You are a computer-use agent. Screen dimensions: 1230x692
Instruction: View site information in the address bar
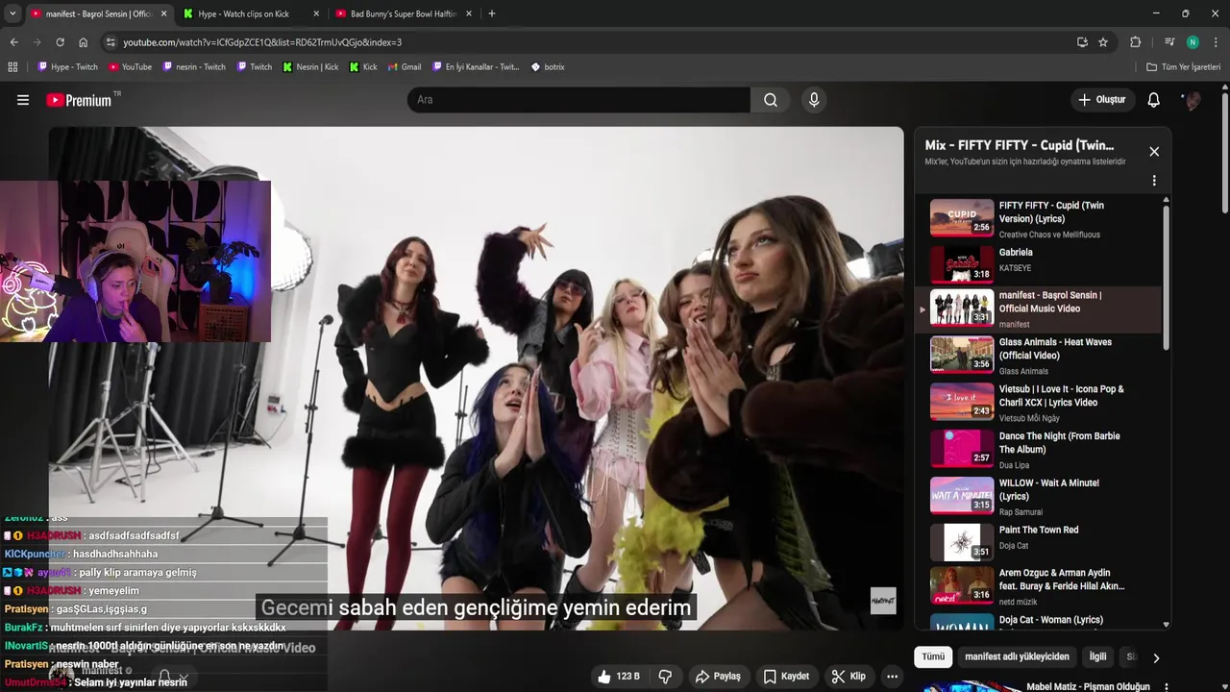click(111, 42)
